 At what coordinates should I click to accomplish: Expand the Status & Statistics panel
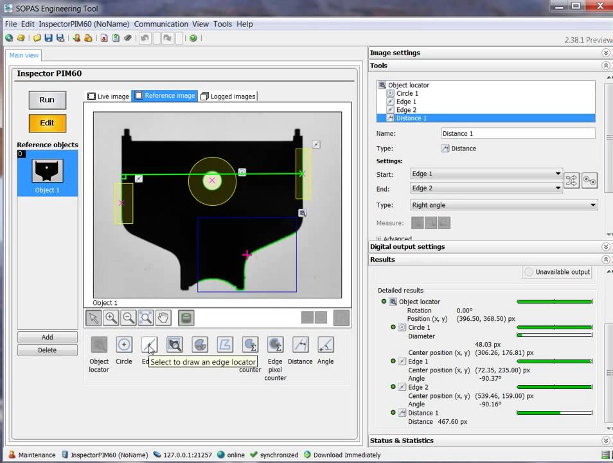click(x=605, y=440)
